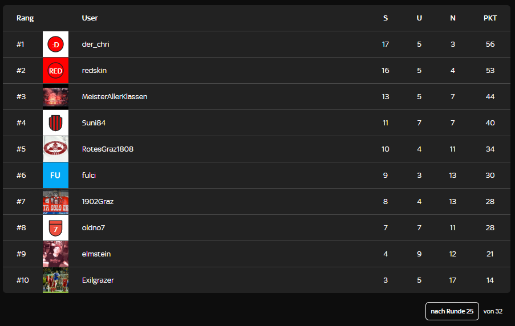
Task: Sort table by PKT column header
Action: tap(490, 18)
